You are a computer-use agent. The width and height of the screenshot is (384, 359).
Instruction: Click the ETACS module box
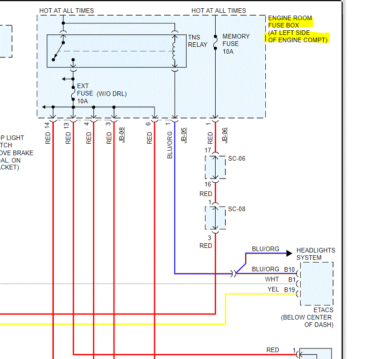(x=317, y=284)
